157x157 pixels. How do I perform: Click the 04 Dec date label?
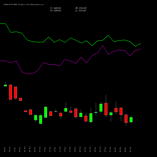click(130, 149)
